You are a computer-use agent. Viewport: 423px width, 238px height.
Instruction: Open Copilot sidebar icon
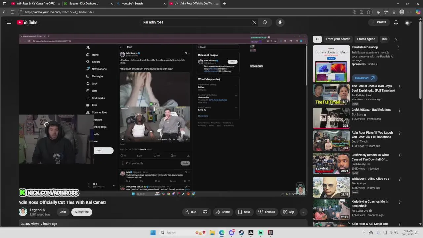point(418,12)
